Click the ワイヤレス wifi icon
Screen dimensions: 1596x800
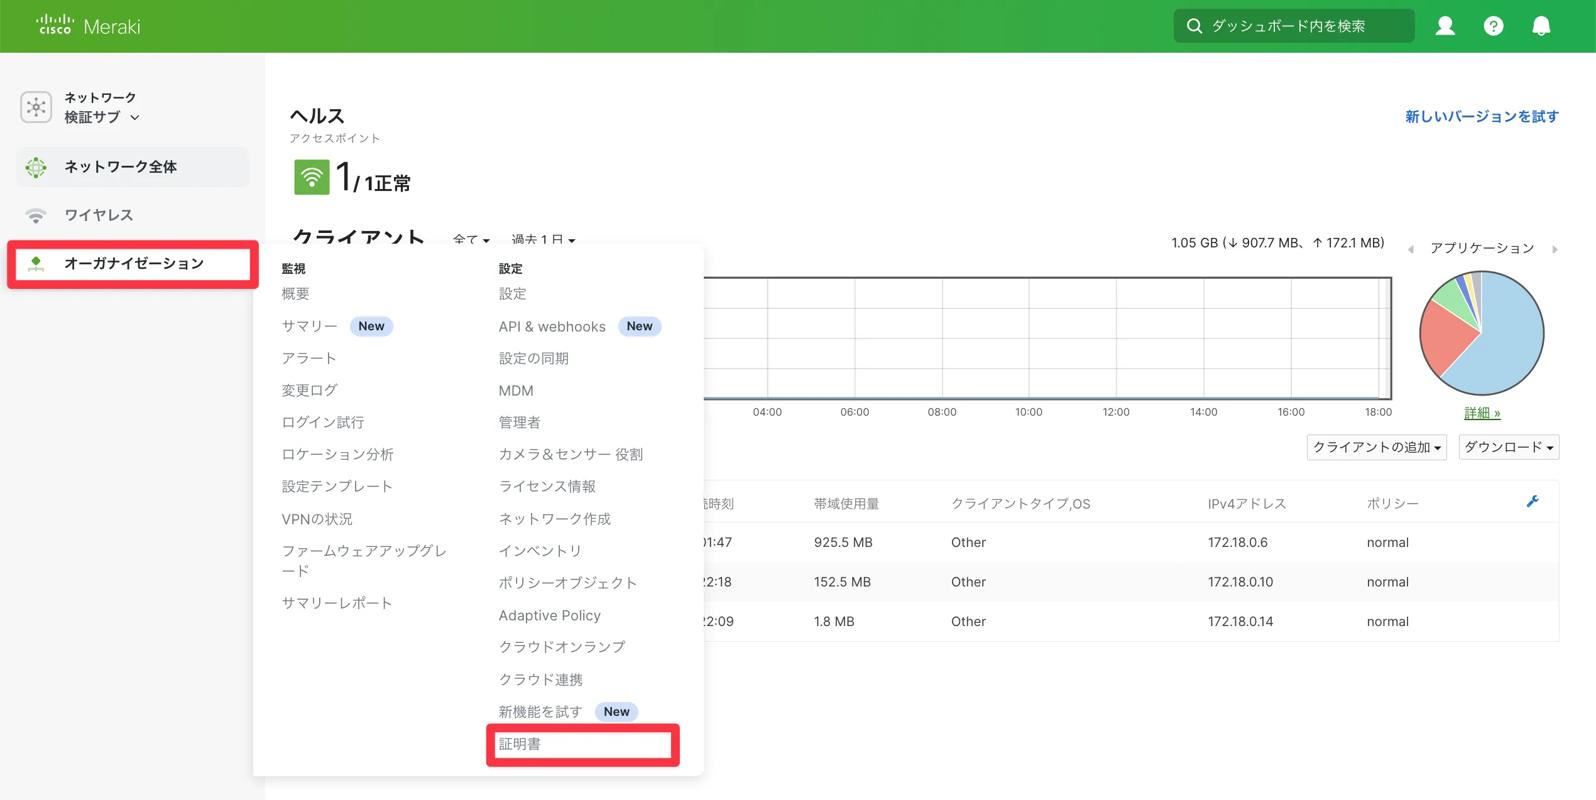pos(36,215)
